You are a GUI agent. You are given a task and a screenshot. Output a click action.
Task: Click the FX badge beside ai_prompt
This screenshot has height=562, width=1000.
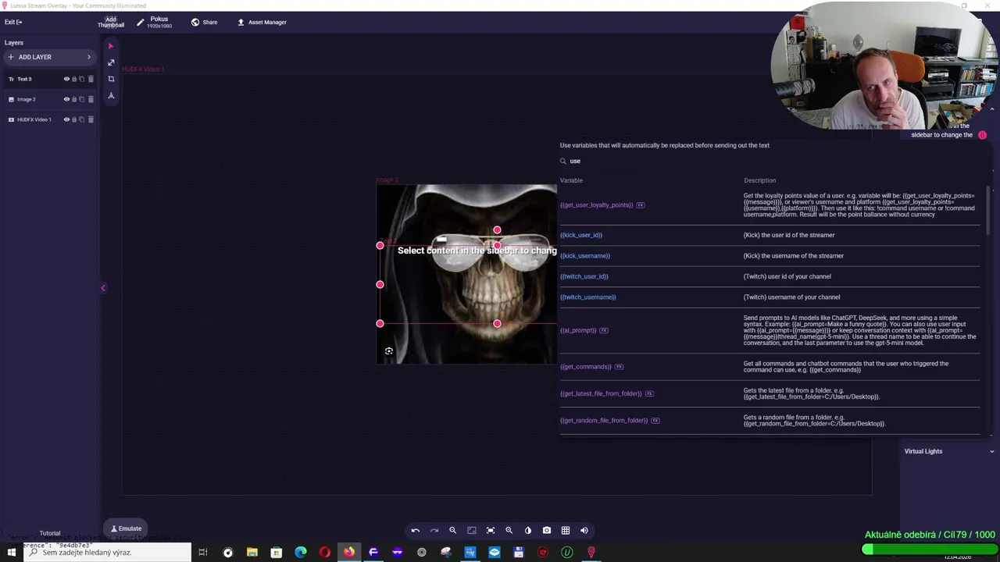click(604, 330)
